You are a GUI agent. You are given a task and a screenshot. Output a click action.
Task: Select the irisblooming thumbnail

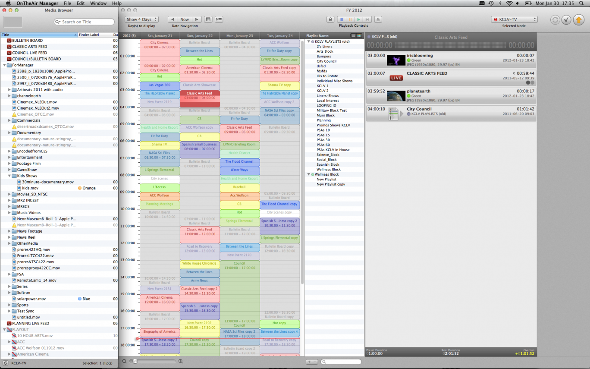(x=396, y=60)
